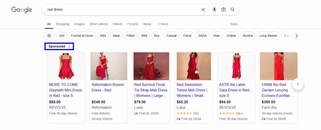Click the Reformation Bryson Dress product image
Viewport: 321px width, 130px height.
coord(109,66)
